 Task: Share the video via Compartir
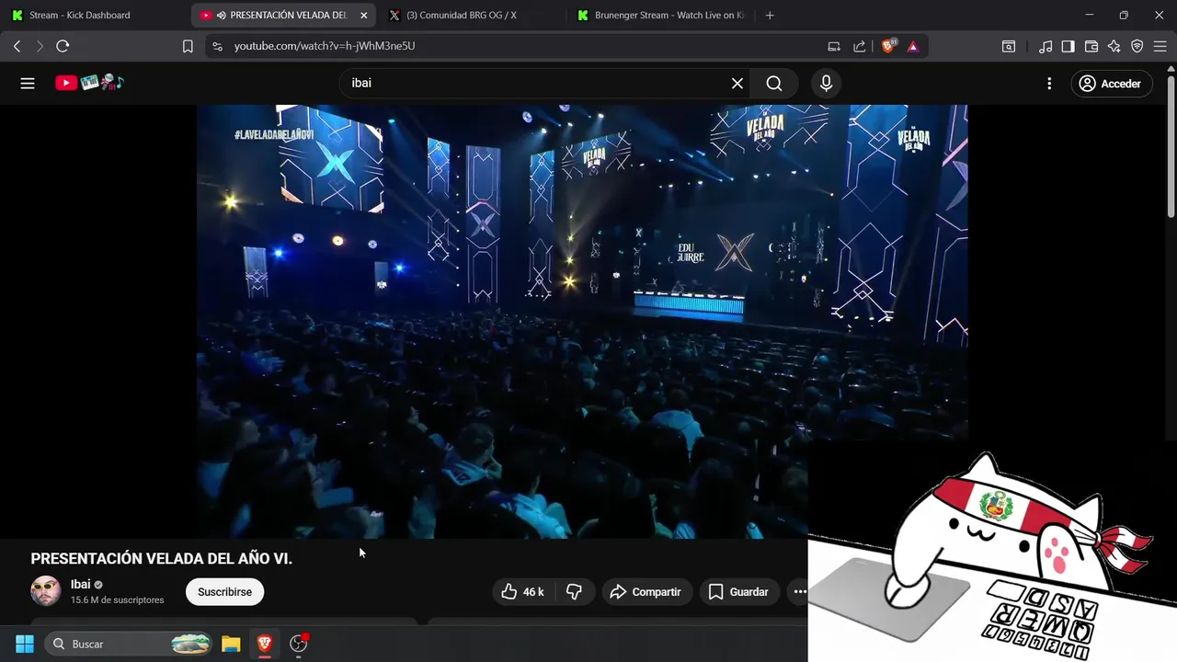[x=646, y=592]
